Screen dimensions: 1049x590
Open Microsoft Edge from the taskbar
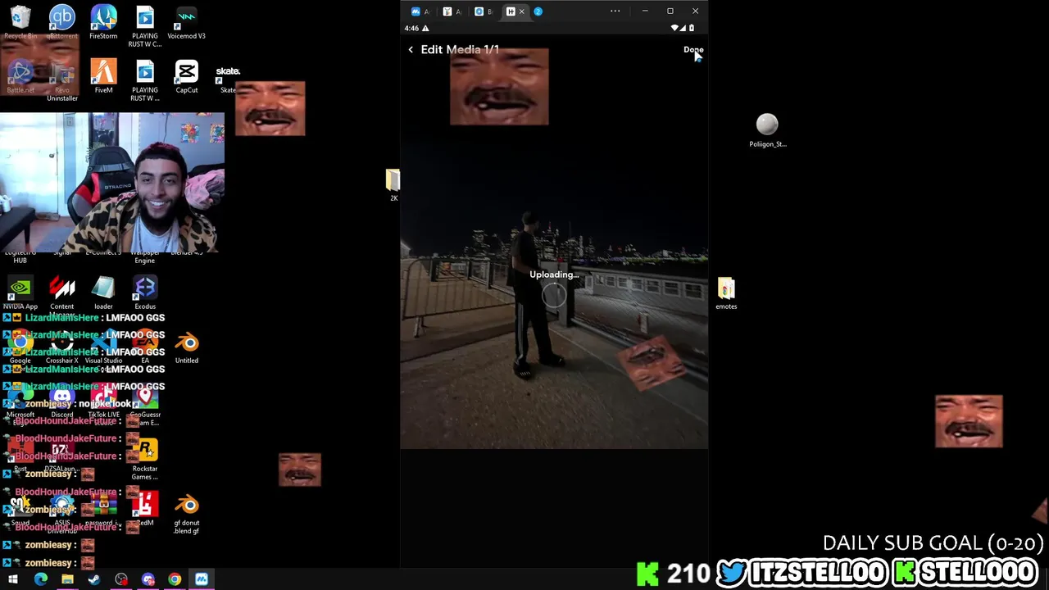point(40,579)
